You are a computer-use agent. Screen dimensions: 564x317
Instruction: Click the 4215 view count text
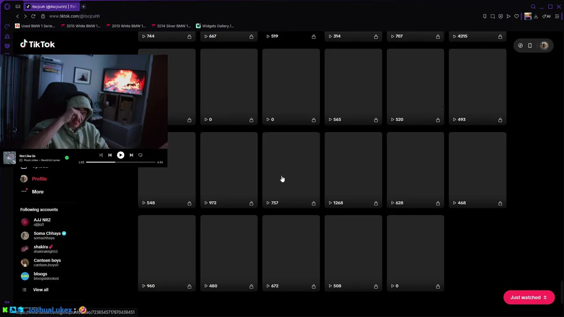[462, 36]
